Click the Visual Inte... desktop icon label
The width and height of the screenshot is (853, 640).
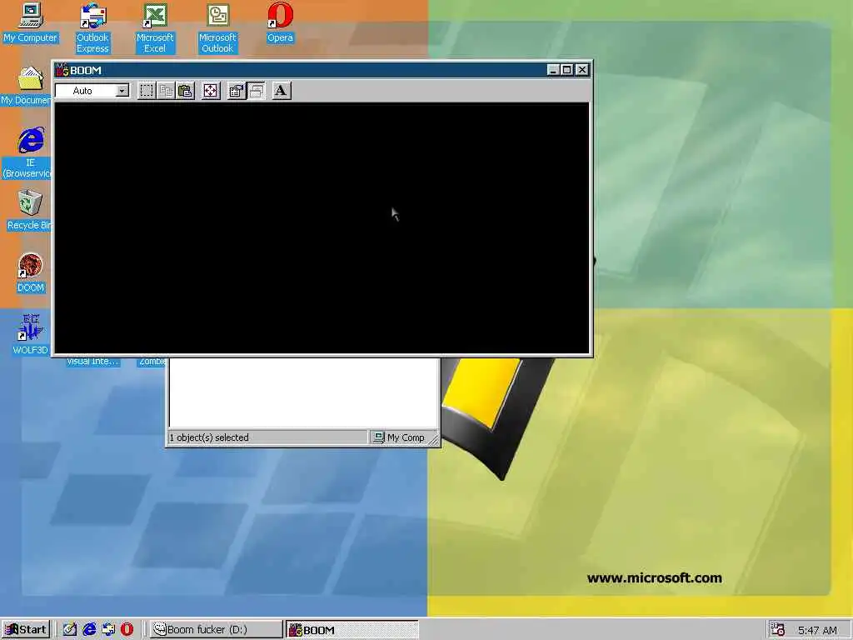tap(92, 362)
